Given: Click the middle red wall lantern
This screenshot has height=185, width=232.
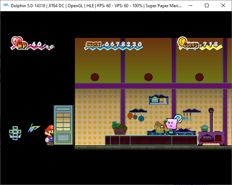Looking at the screenshot, I should (149, 77).
